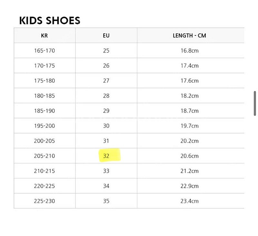This screenshot has height=236, width=258.
Task: Click the KR column header
Action: [x=45, y=36]
